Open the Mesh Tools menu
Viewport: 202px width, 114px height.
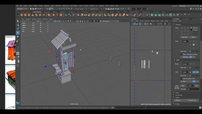click(x=65, y=6)
